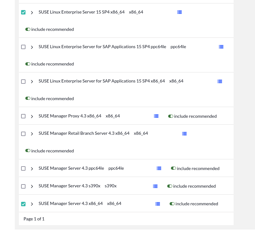Image resolution: width=255 pixels, height=233 pixels.
Task: Click channel list icon for SUSE Manager Proxy 4.3
Action: (156, 116)
